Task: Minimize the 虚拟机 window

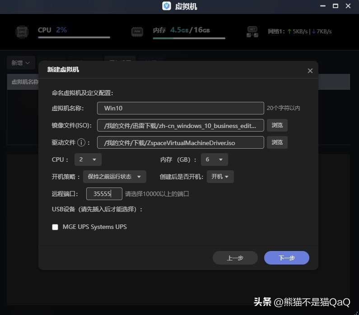Action: (x=323, y=6)
